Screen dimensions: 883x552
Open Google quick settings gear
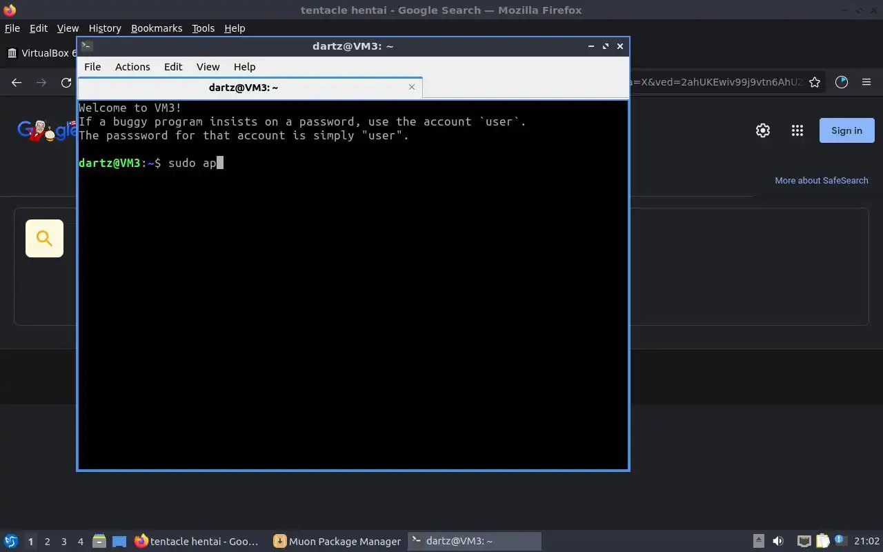coord(763,130)
